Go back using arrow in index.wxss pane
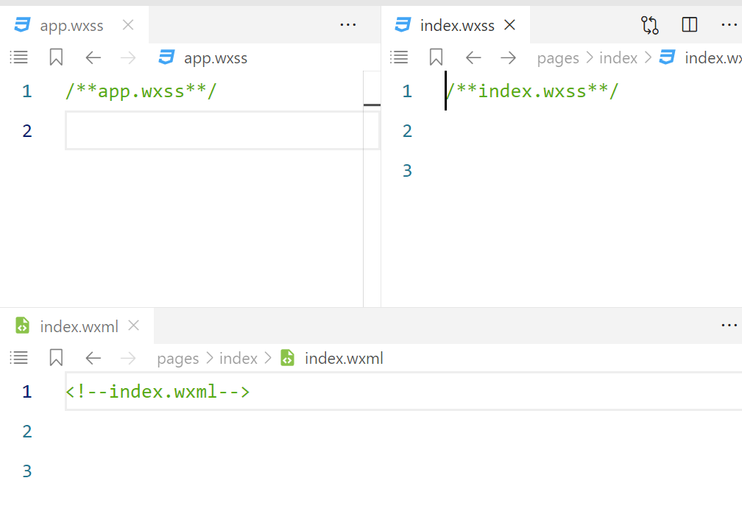Image resolution: width=742 pixels, height=517 pixels. pos(473,57)
